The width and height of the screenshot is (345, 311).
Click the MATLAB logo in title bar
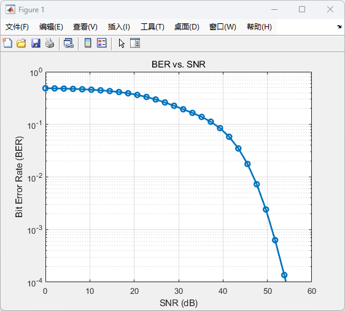tap(10, 9)
